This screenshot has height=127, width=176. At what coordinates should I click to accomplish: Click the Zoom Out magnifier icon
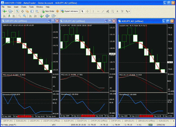pyautogui.click(x=24, y=16)
